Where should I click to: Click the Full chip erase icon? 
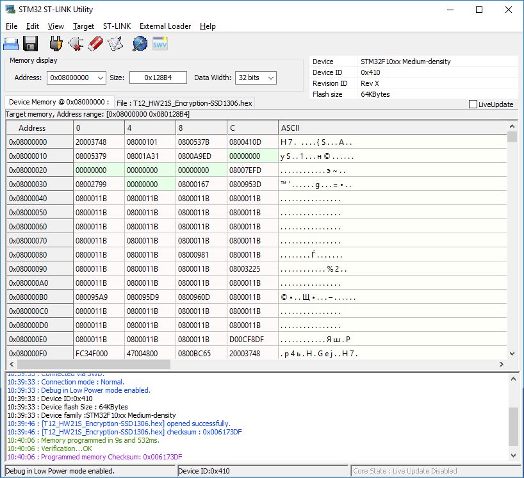pos(95,44)
